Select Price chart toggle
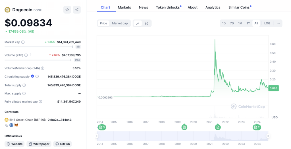291x149 pixels. pos(103,23)
